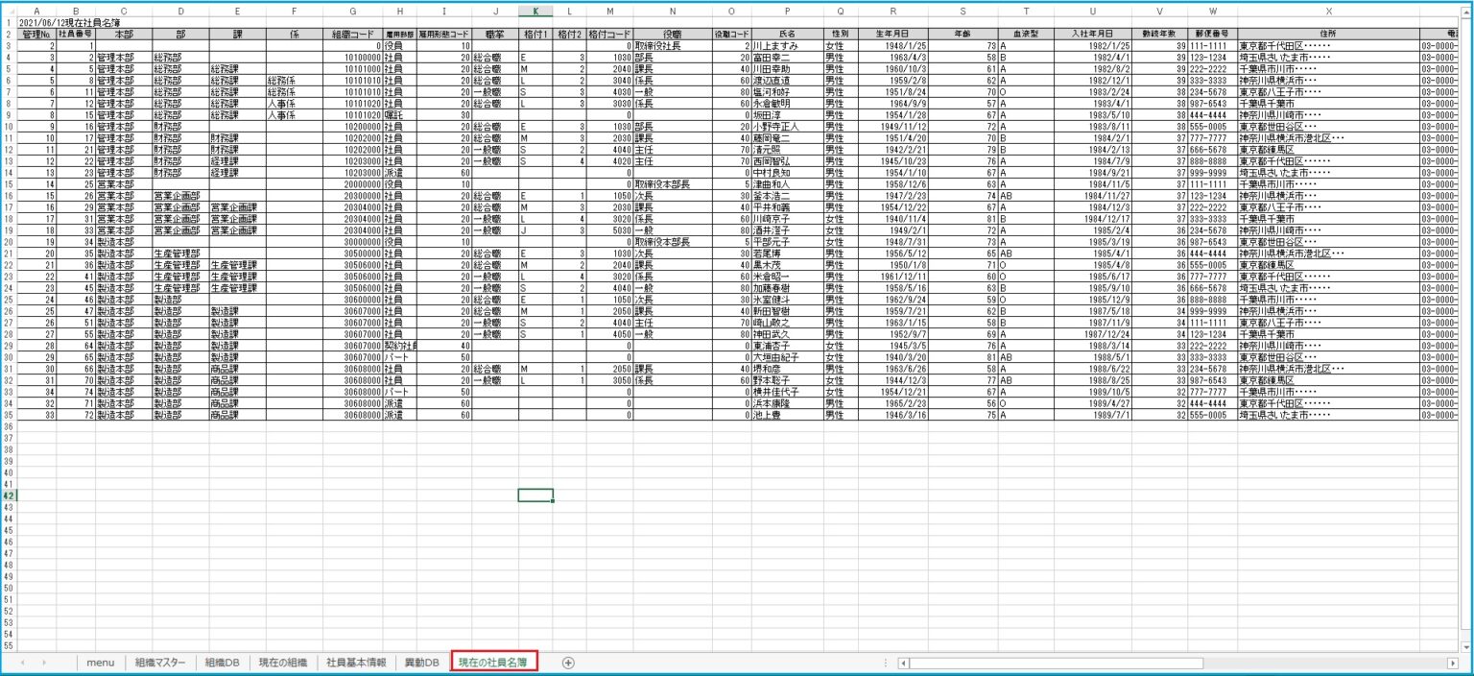Switch to the 組織DB sheet tab
This screenshot has width=1474, height=676.
[x=222, y=663]
